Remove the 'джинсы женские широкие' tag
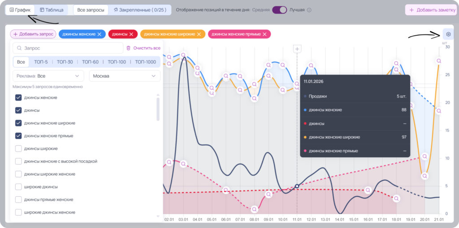 click(x=199, y=34)
